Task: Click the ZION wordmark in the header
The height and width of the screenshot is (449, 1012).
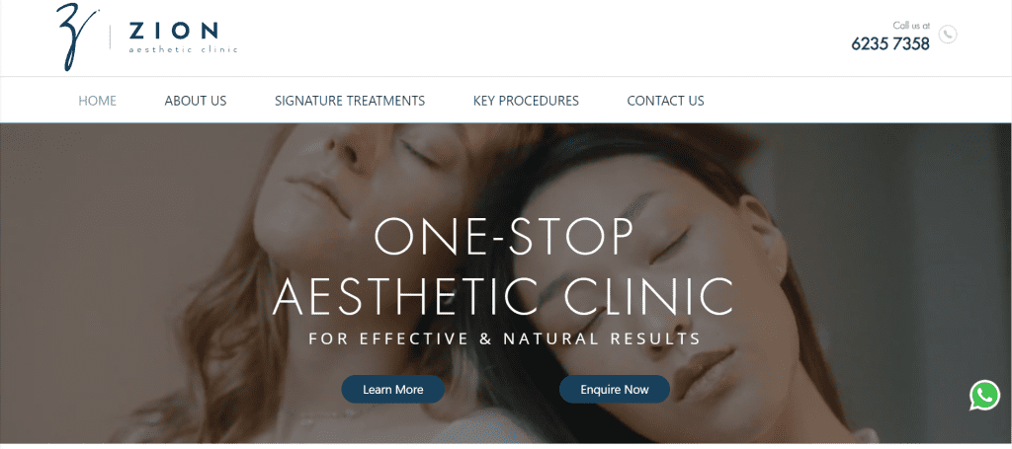Action: (174, 31)
